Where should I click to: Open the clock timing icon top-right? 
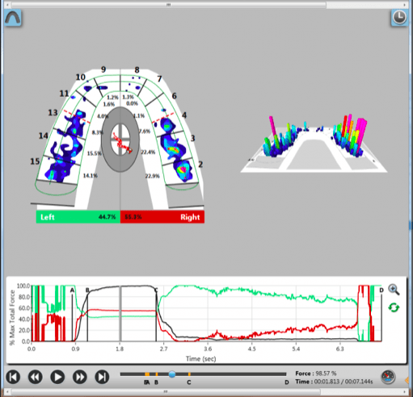pos(399,18)
